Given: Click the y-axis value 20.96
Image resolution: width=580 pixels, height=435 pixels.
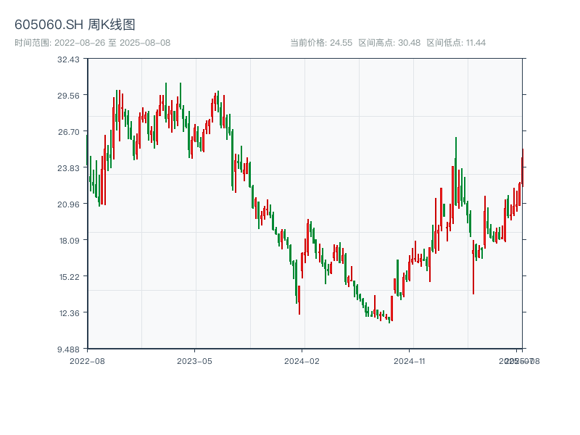Looking at the screenshot, I should 68,204.
